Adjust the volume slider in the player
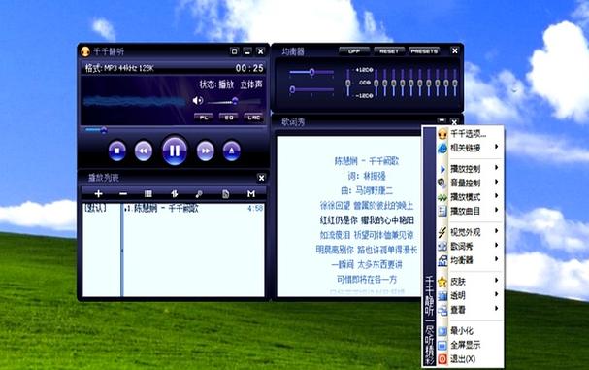This screenshot has width=589, height=370. click(234, 101)
